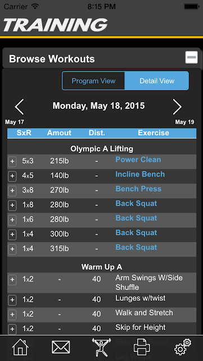Open the home icon in bottom bar
Image resolution: width=203 pixels, height=361 pixels.
click(20, 347)
